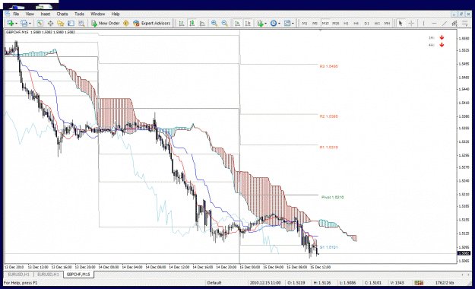This screenshot has width=475, height=289.
Task: Expand the New Chart dropdown arrow
Action: [x=16, y=24]
